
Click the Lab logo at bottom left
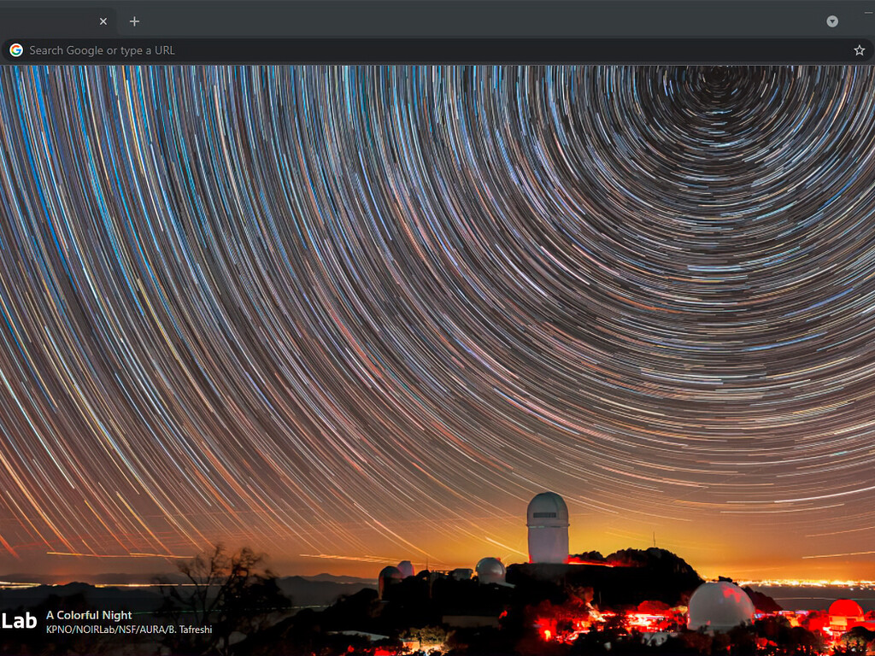[x=19, y=620]
